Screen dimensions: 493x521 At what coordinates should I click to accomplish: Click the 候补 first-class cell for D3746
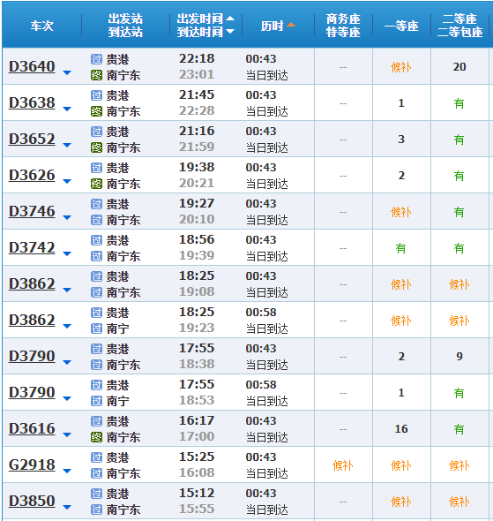tap(401, 212)
